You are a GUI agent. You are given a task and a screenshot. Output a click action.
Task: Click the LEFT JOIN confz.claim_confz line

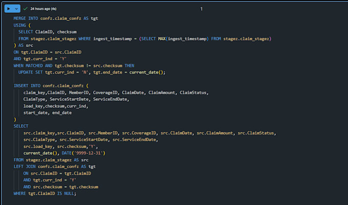pos(55,167)
